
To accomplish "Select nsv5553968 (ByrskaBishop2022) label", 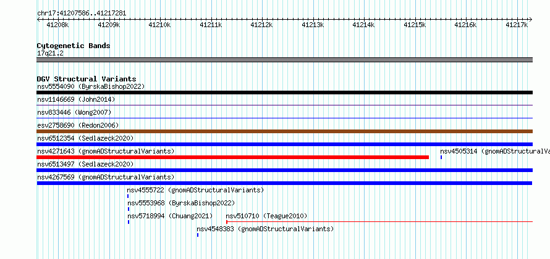I will [x=181, y=203].
